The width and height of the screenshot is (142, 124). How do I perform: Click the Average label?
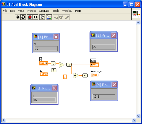tap(97, 71)
